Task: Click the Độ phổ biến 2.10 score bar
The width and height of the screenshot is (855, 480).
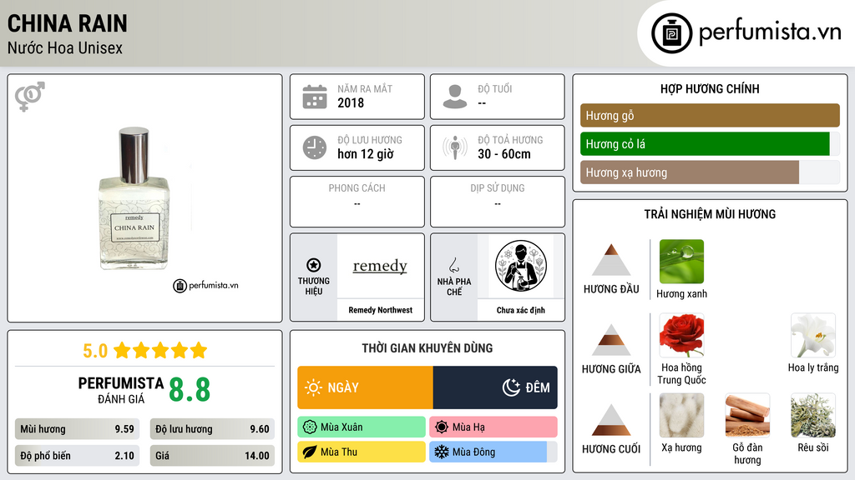Action: click(x=78, y=456)
